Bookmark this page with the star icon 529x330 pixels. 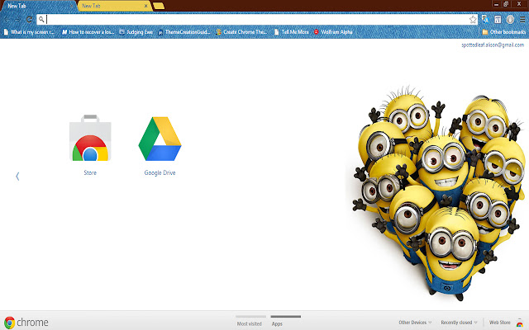point(473,20)
